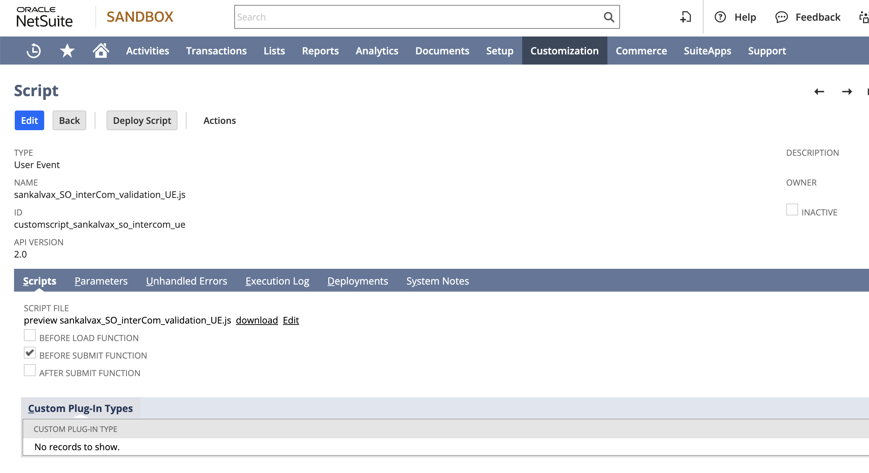Click preview sankalvax_SO_interCom_validation_UE.js file text
The image size is (869, 473).
click(x=127, y=320)
